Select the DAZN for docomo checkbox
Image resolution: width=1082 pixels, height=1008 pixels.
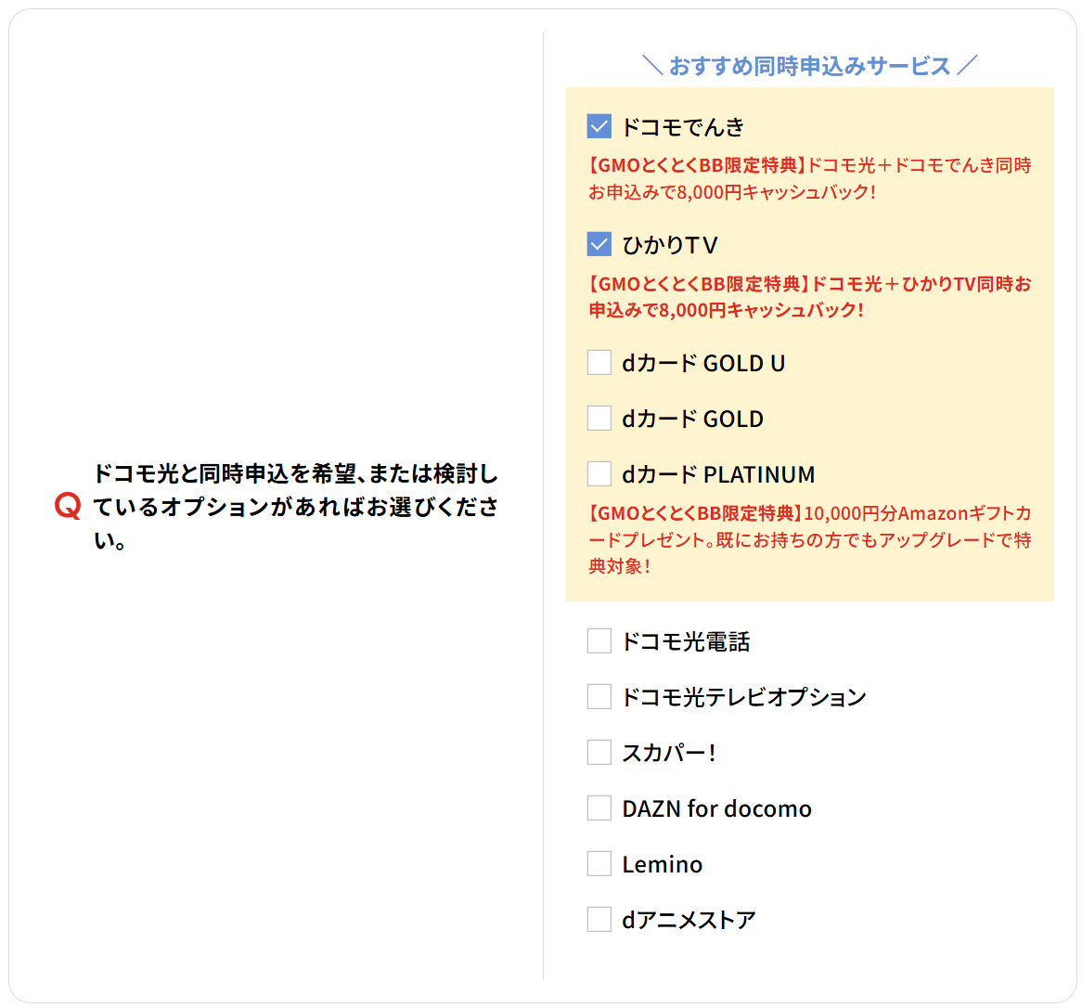[599, 808]
